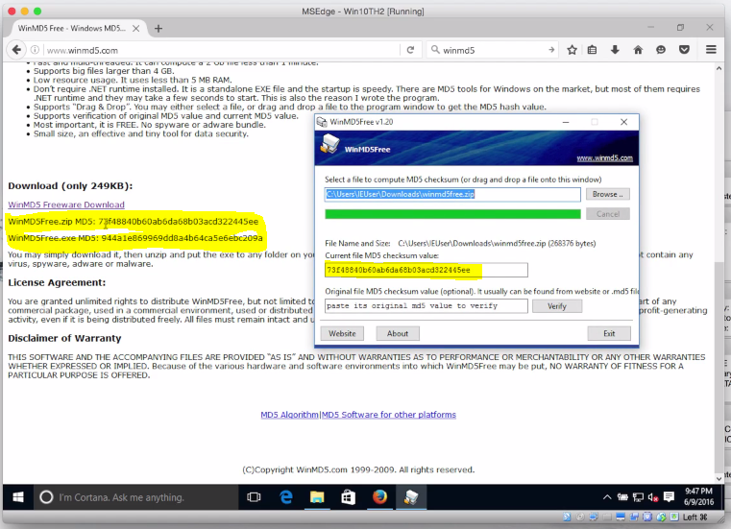Switch to Firefox on taskbar
731x529 pixels.
[379, 497]
